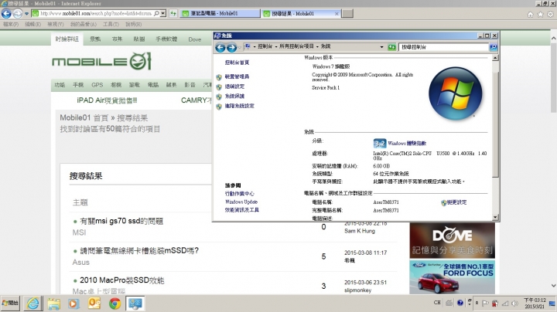Click 所有控制台項目 breadcrumb in System window
The width and height of the screenshot is (557, 312).
tap(296, 46)
